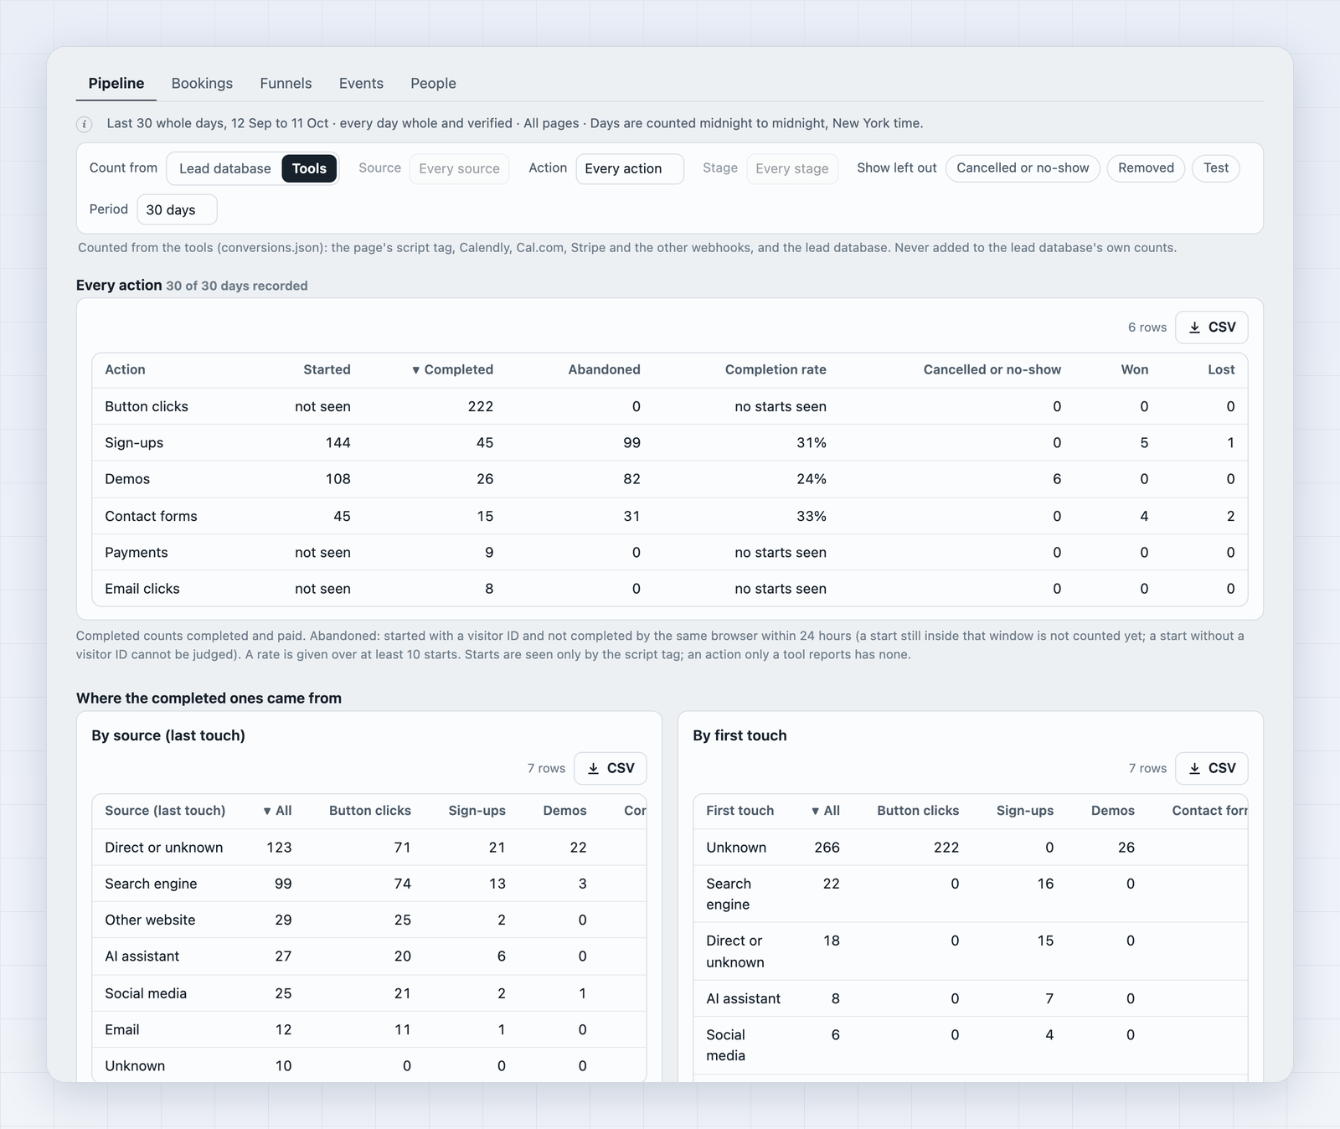The image size is (1340, 1129).
Task: Select Tools as the count source
Action: pos(309,168)
